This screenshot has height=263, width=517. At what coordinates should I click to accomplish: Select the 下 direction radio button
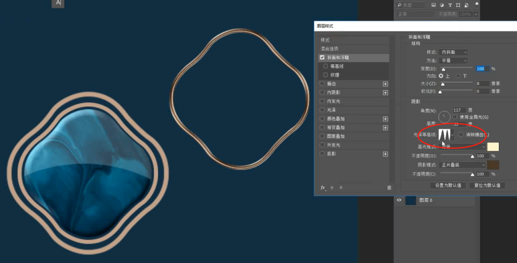(458, 76)
